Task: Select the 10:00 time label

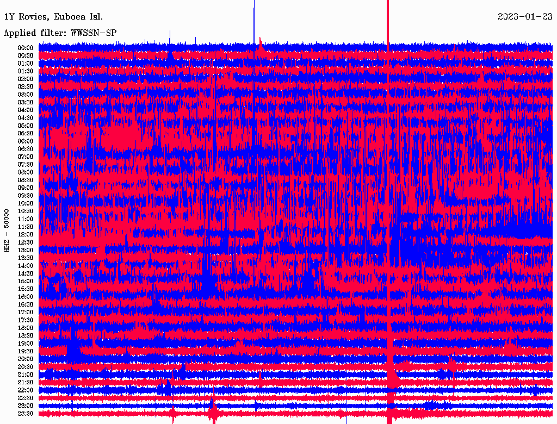Action: (26, 203)
